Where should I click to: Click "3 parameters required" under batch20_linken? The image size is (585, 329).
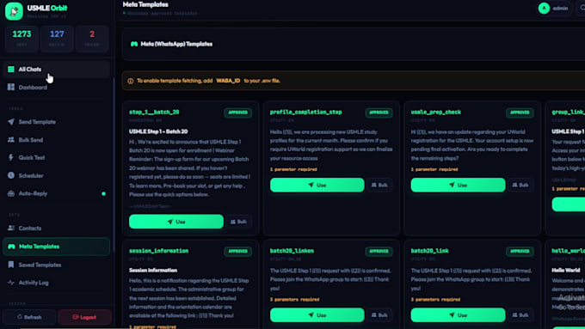[x=294, y=299]
